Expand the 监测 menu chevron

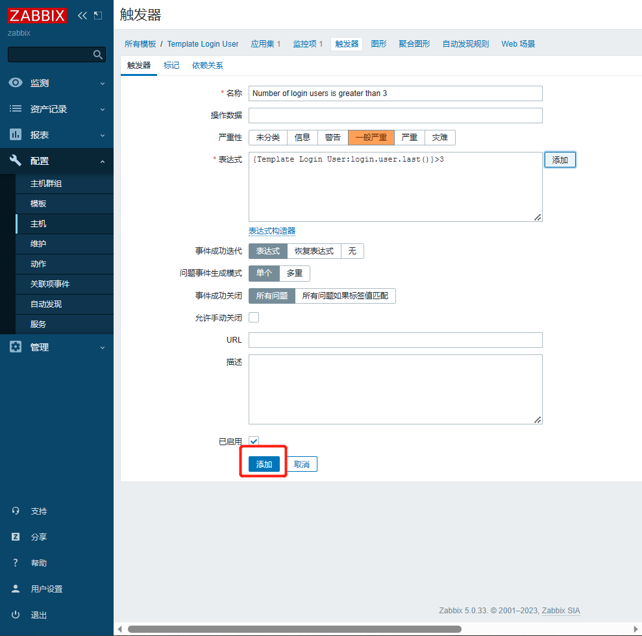click(x=103, y=84)
